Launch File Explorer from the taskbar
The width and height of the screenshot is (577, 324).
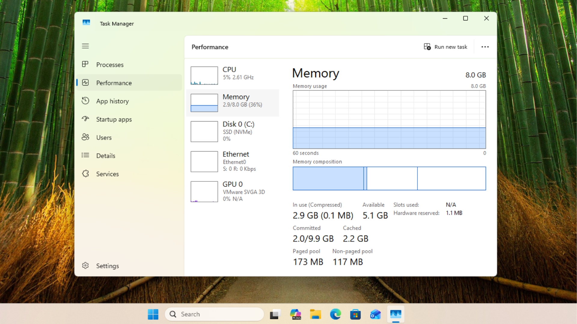pyautogui.click(x=316, y=314)
